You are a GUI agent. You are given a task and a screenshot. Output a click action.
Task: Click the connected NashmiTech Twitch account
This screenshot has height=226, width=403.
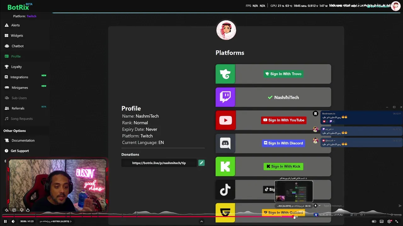283,97
